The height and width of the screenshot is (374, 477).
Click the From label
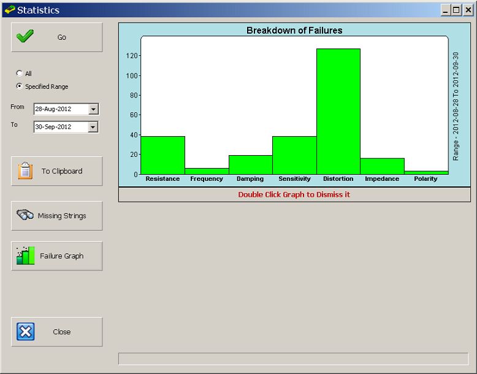click(x=17, y=107)
